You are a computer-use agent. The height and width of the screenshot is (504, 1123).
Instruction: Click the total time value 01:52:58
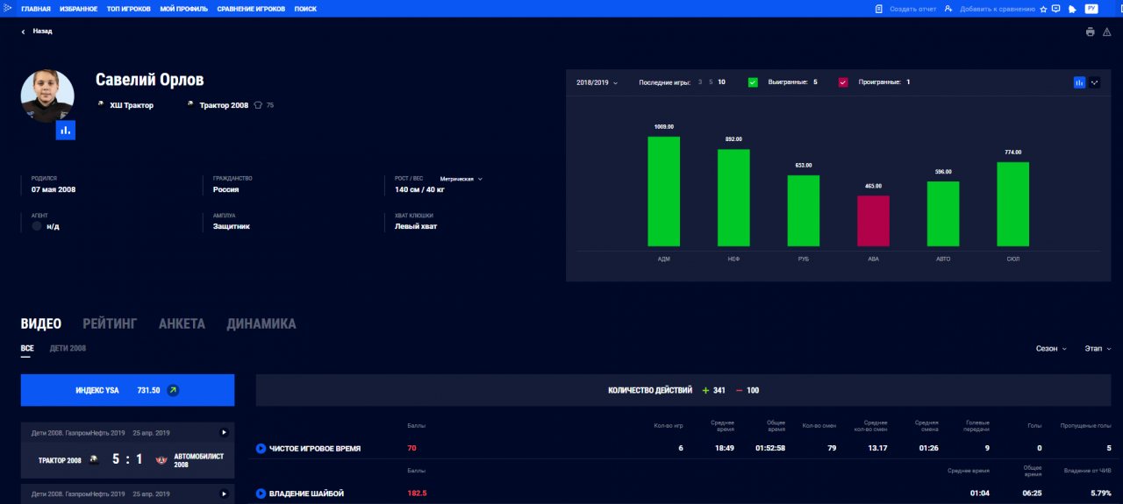(770, 448)
